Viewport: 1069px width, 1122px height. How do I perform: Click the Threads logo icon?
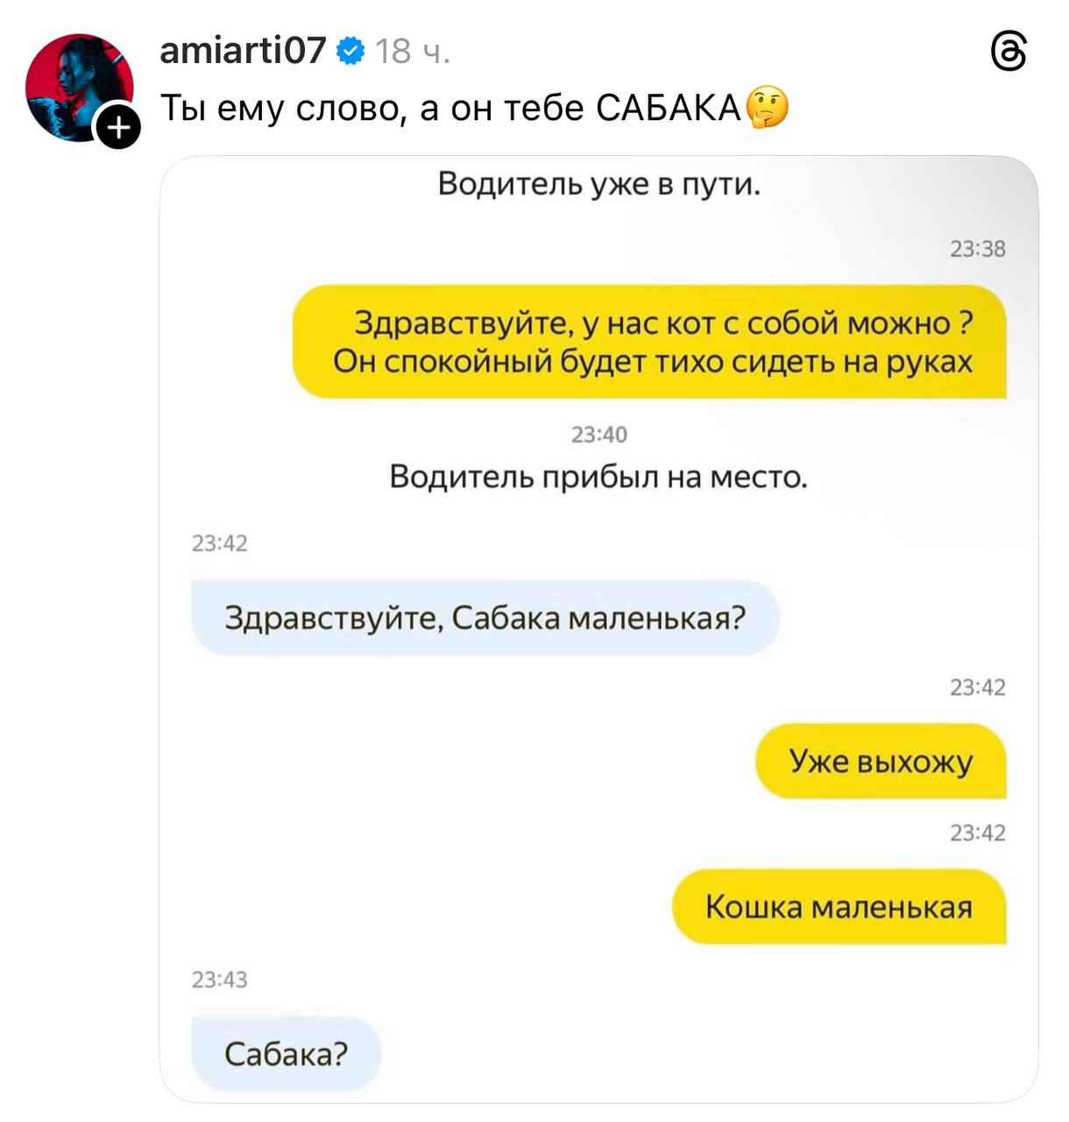1009,53
